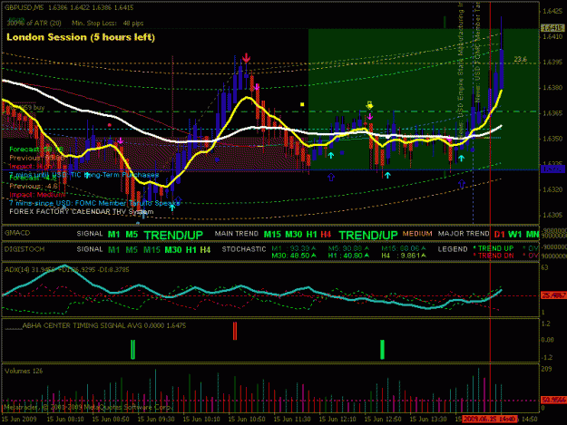The width and height of the screenshot is (567, 425).
Task: Click the yellow square marker on the chart
Action: point(302,104)
